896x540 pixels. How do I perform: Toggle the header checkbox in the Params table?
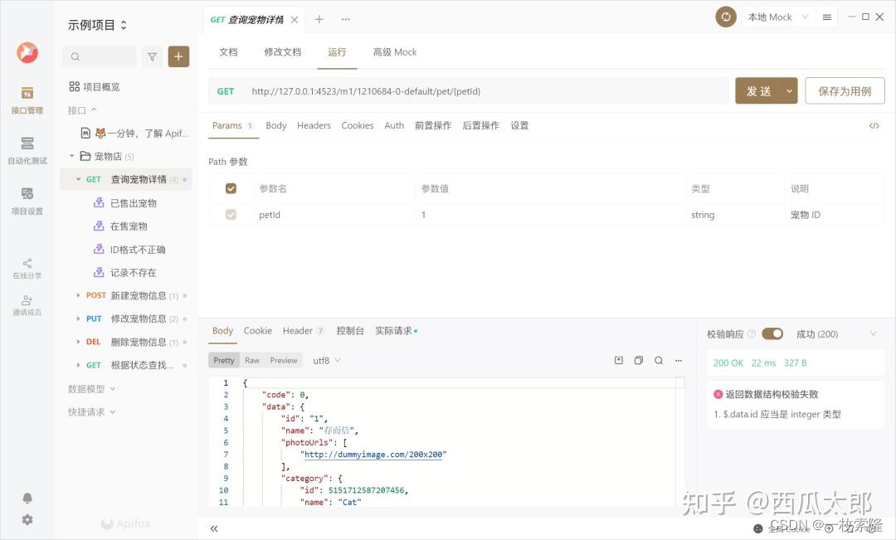231,188
